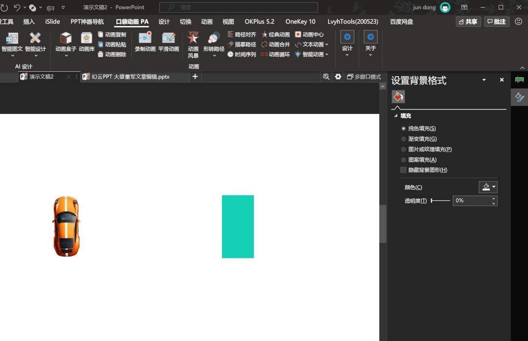
Task: Open the 颜色 fill color dropdown
Action: tap(487, 187)
